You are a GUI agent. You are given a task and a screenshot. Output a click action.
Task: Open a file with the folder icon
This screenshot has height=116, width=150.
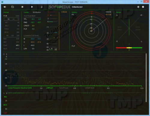click(13, 7)
